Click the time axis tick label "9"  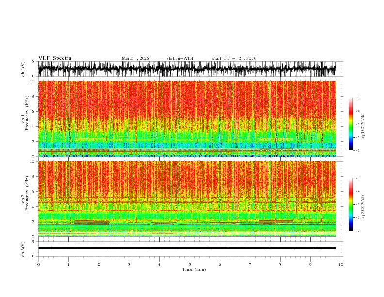[310, 264]
